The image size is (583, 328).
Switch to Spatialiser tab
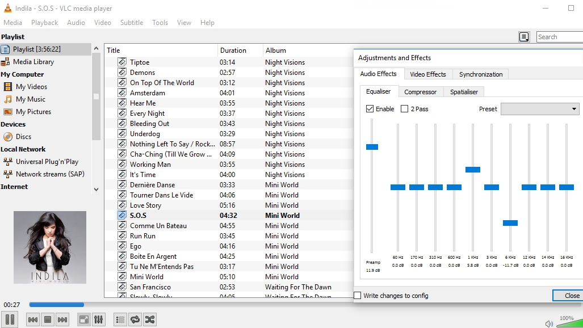tap(464, 92)
